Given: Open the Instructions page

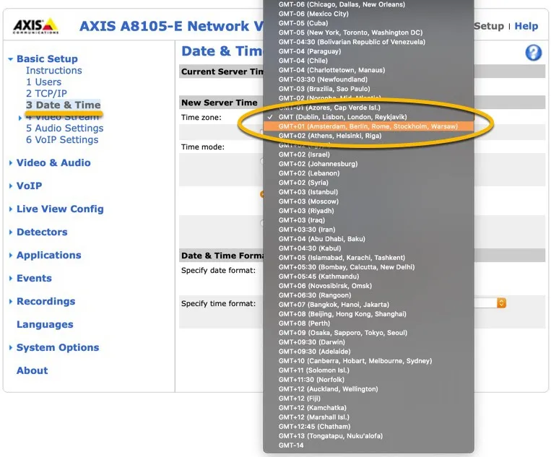Looking at the screenshot, I should pyautogui.click(x=53, y=70).
